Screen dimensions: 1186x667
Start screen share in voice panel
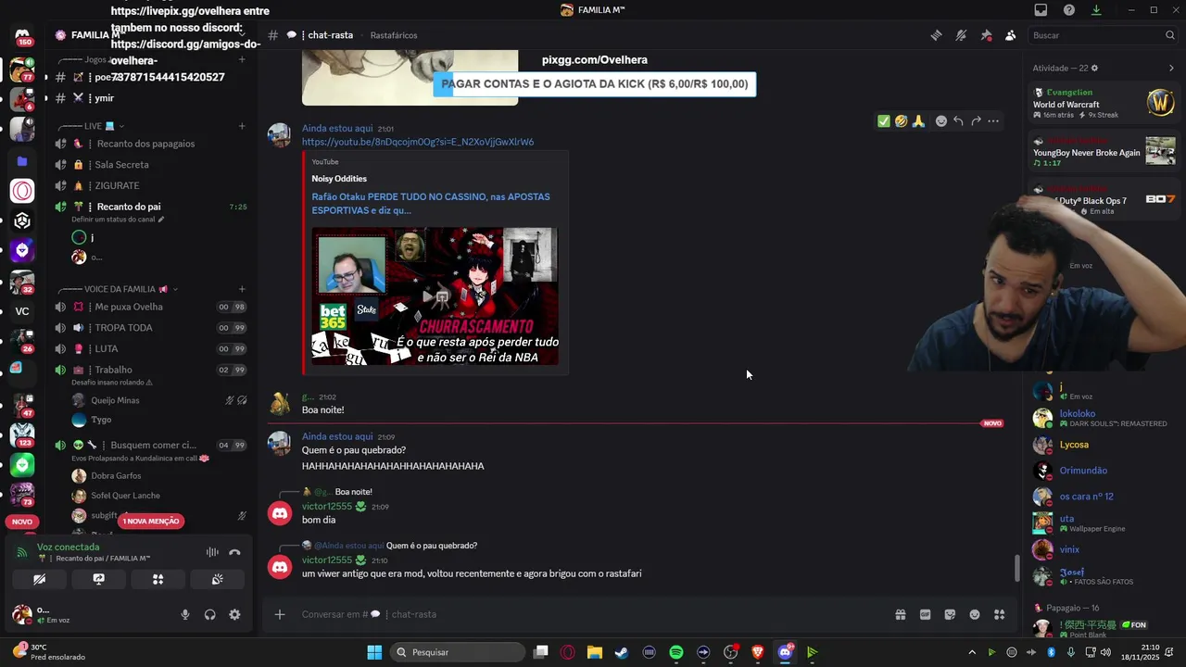click(x=98, y=579)
